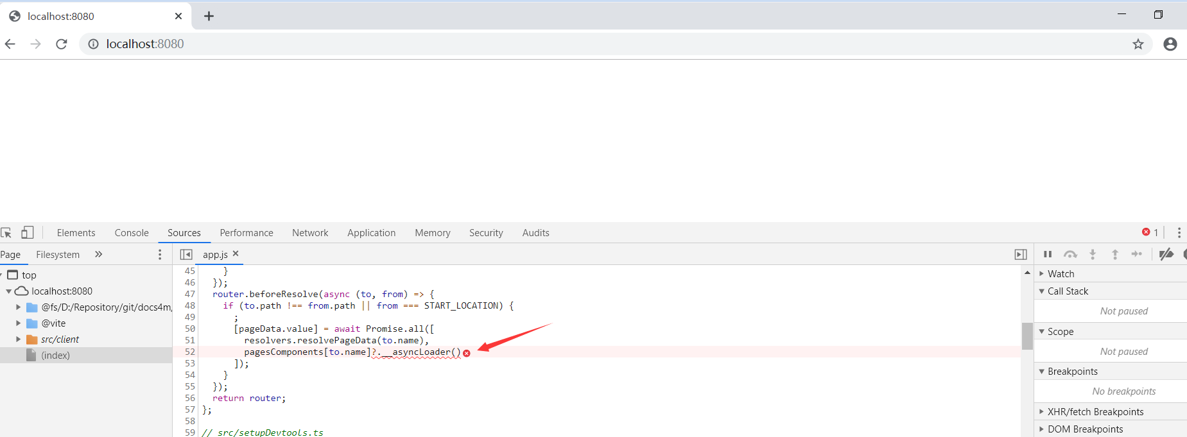Click line number 50 in gutter

click(x=190, y=329)
